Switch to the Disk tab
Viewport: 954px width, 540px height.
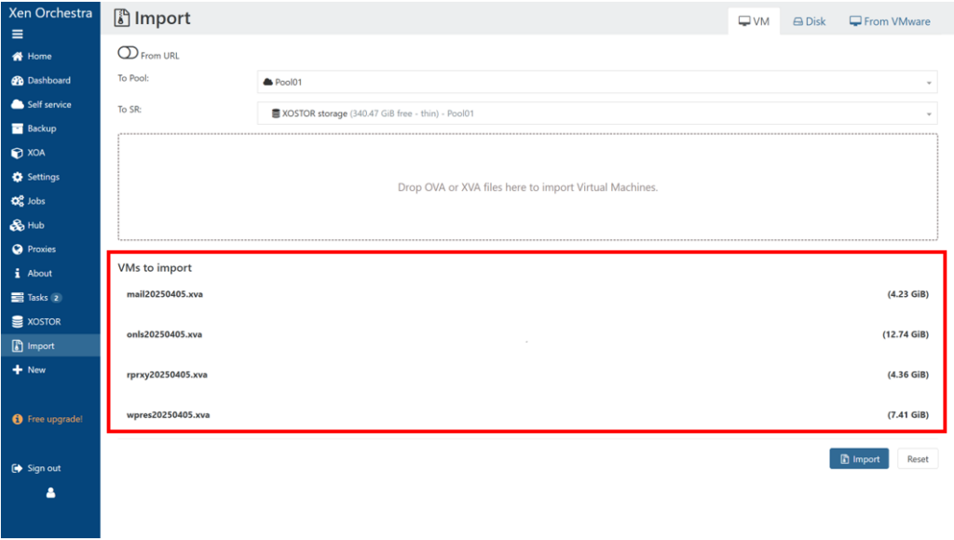tap(809, 21)
